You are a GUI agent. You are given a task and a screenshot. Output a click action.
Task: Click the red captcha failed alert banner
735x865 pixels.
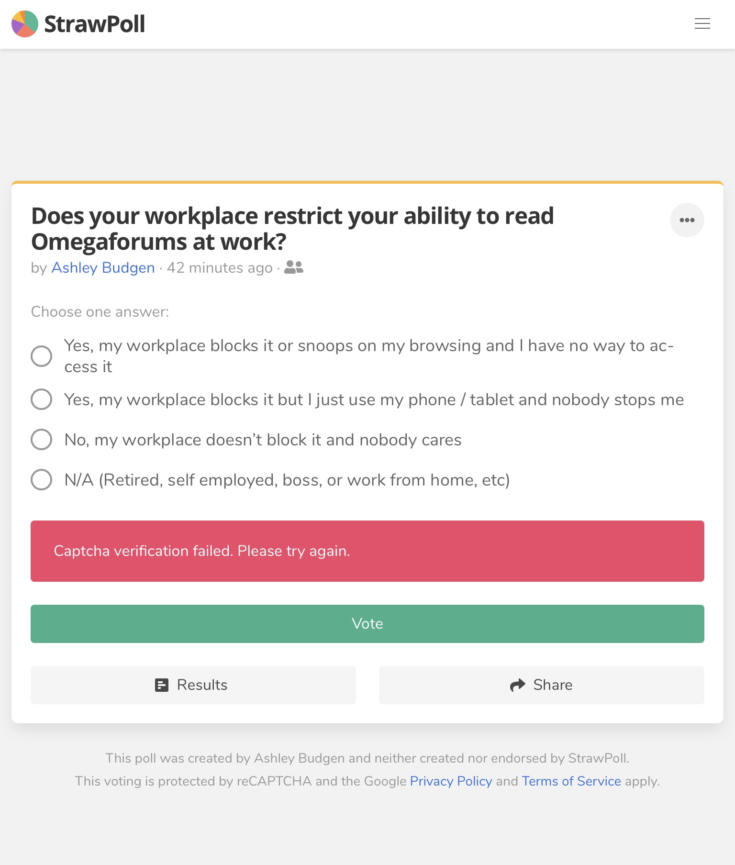[367, 551]
